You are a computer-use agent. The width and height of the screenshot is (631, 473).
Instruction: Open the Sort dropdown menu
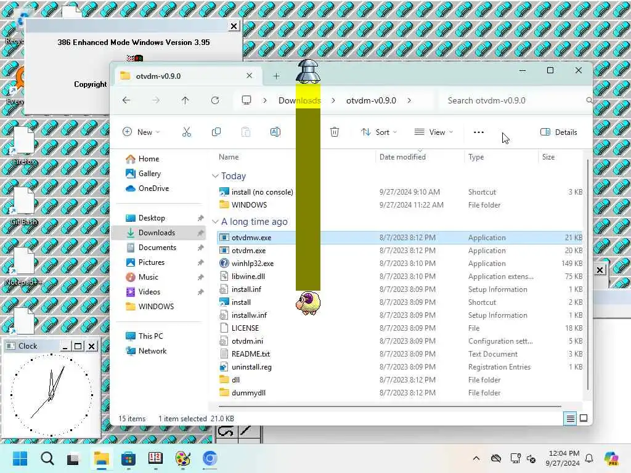click(x=379, y=132)
